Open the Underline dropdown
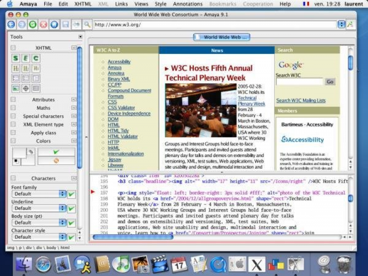Image resolution: width=368 pixels, height=276 pixels. (39, 208)
